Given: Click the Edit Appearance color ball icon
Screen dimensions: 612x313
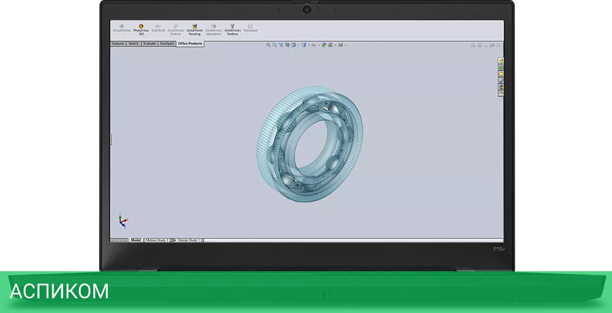Looking at the screenshot, I should 324,45.
